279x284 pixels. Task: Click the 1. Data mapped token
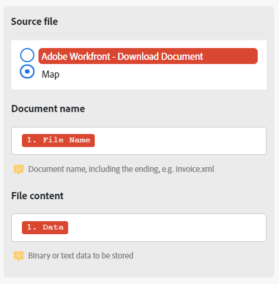coord(45,228)
